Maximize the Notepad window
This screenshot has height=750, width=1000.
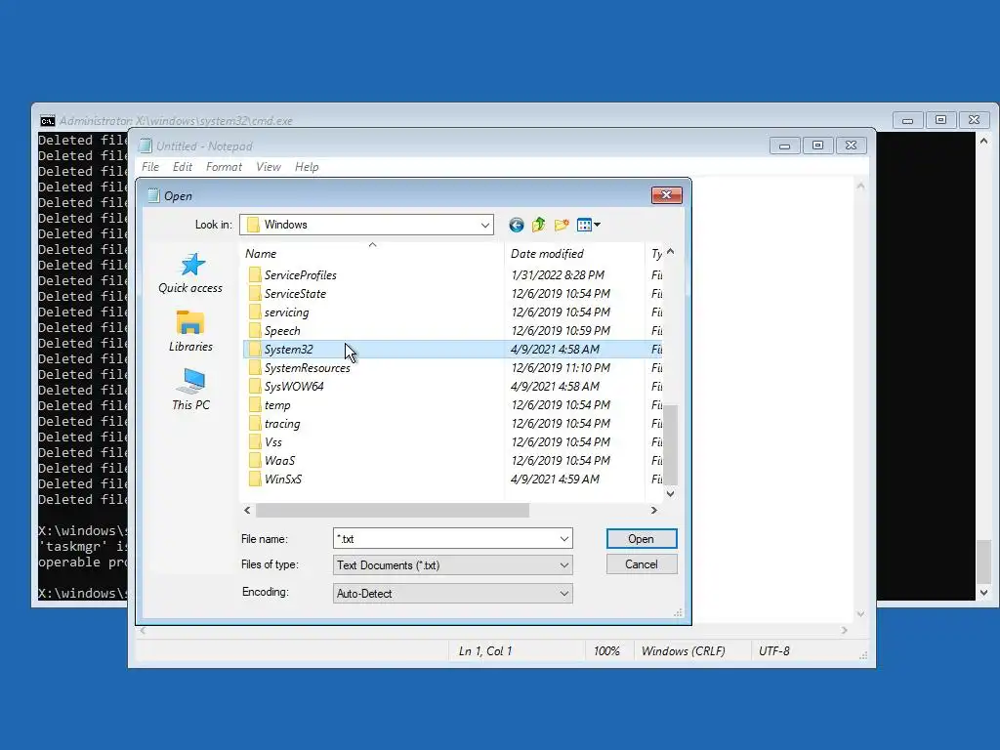click(x=817, y=146)
